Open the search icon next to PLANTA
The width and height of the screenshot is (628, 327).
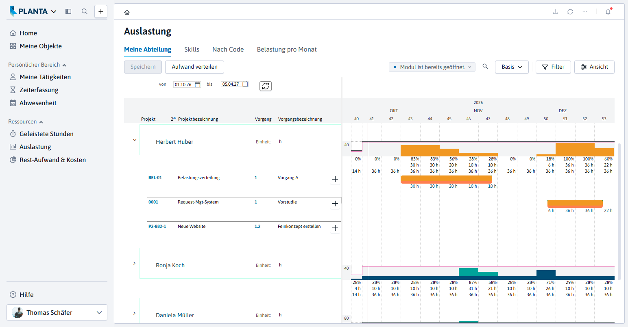coord(85,11)
